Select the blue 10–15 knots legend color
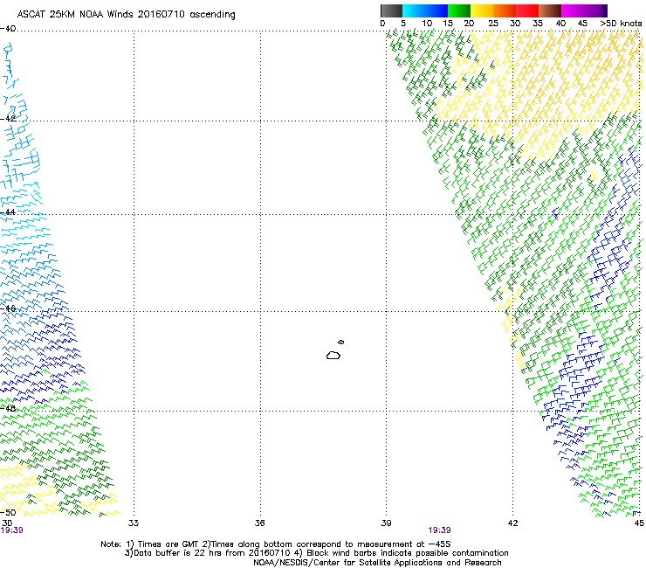This screenshot has width=646, height=568. 436,10
